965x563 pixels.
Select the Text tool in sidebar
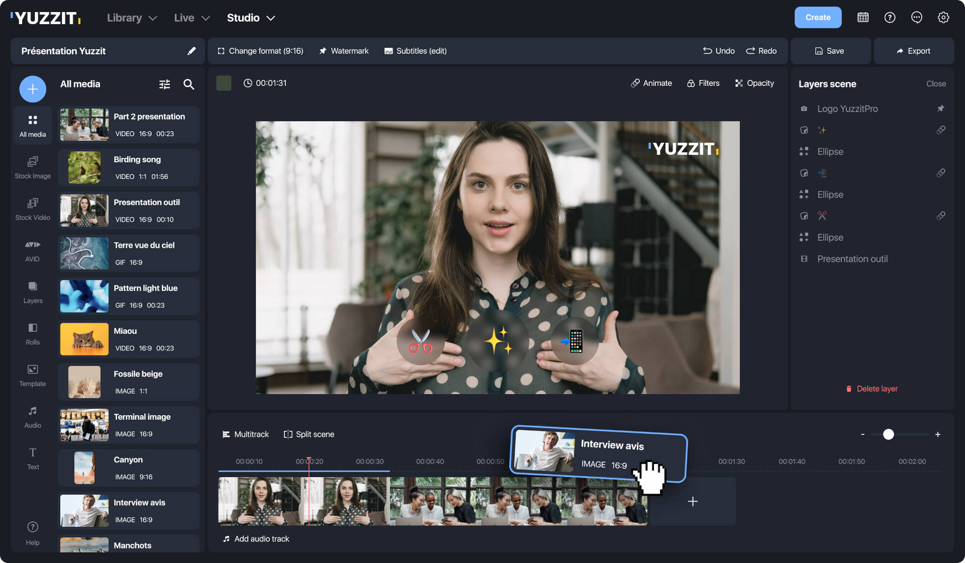(x=33, y=458)
